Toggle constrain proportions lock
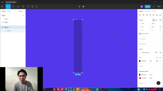The height and width of the screenshot is (91, 163). tap(160, 27)
